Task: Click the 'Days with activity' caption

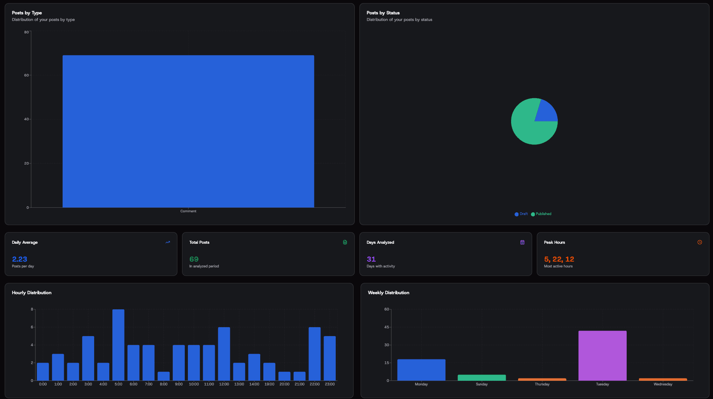Action: click(x=381, y=266)
